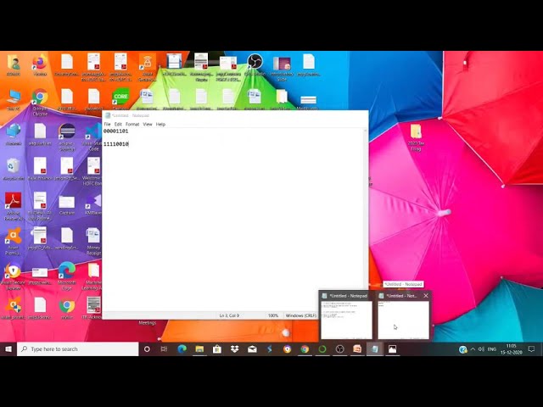Open the Mail app from the taskbar
This screenshot has height=407, width=543.
coord(252,349)
